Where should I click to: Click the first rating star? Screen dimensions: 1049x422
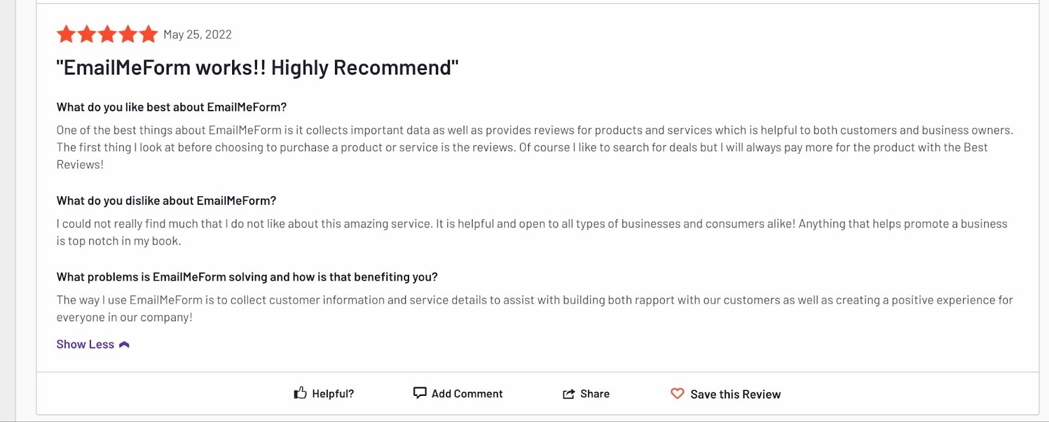point(66,34)
